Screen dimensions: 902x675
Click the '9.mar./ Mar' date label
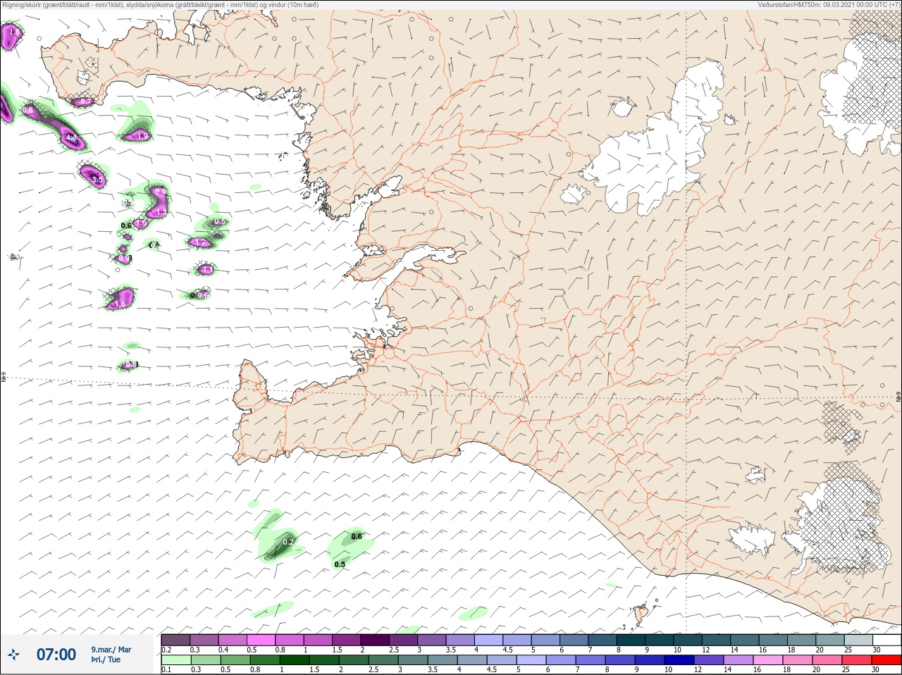click(x=111, y=650)
